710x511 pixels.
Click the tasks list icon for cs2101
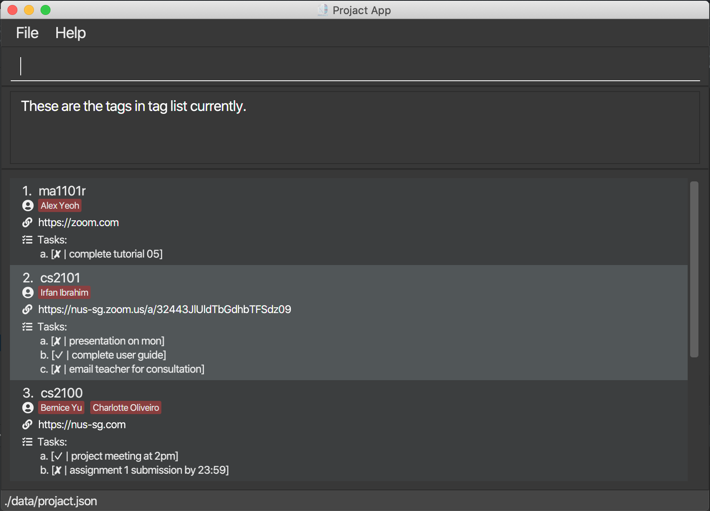click(x=27, y=327)
